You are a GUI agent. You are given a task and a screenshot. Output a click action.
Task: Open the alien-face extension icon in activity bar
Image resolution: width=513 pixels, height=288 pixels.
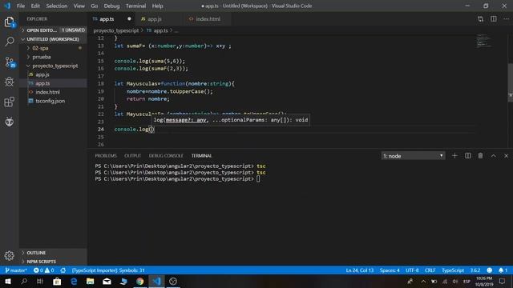click(9, 122)
